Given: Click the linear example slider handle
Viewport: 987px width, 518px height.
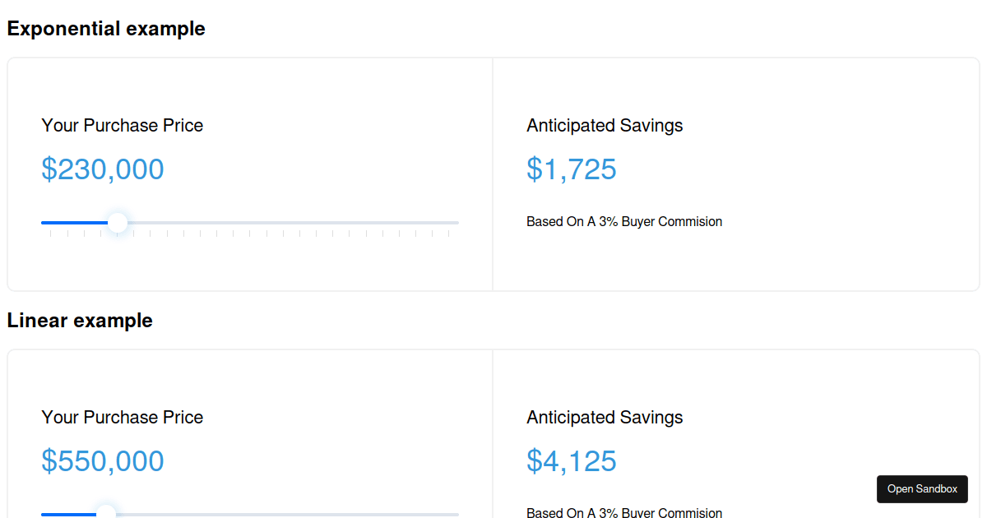Looking at the screenshot, I should pos(105,513).
